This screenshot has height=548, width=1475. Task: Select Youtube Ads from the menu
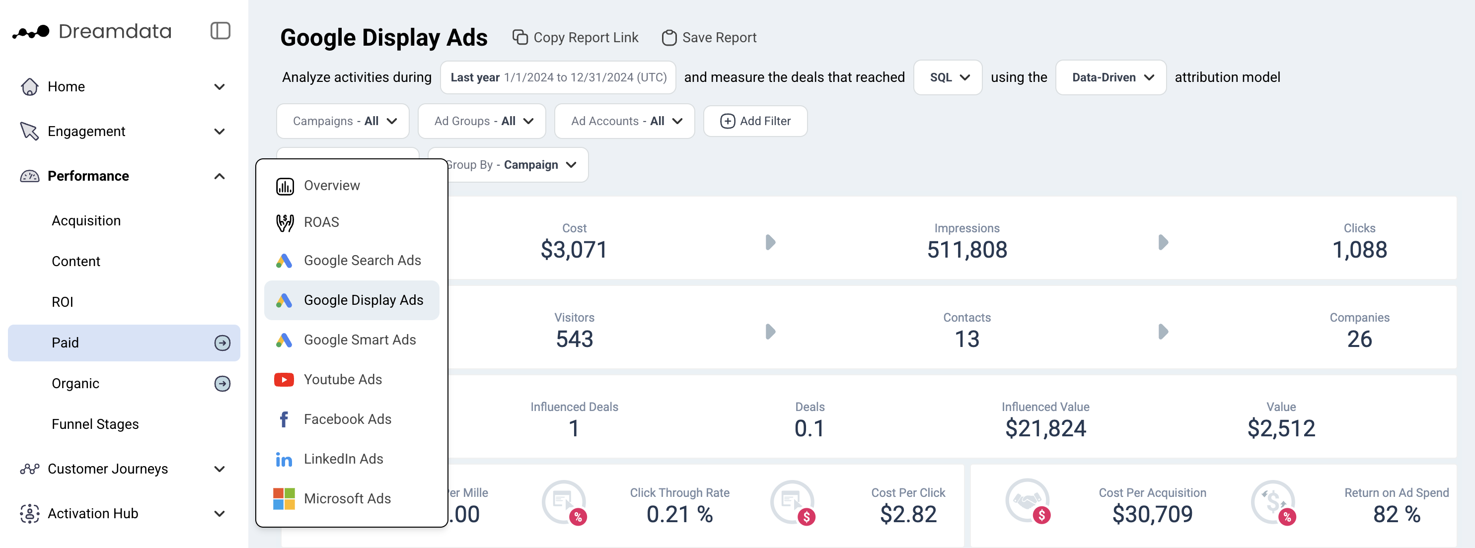coord(342,379)
